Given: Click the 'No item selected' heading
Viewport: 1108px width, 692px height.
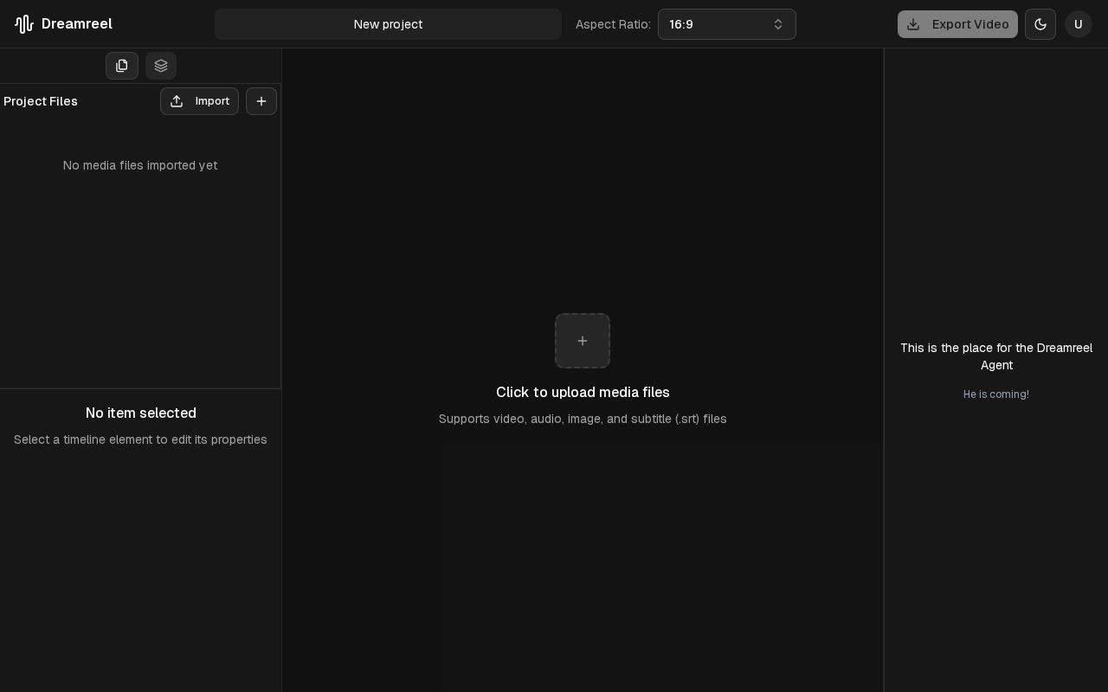Looking at the screenshot, I should click(141, 413).
